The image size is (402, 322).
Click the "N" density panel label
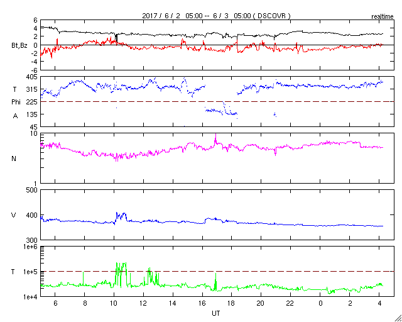14,158
